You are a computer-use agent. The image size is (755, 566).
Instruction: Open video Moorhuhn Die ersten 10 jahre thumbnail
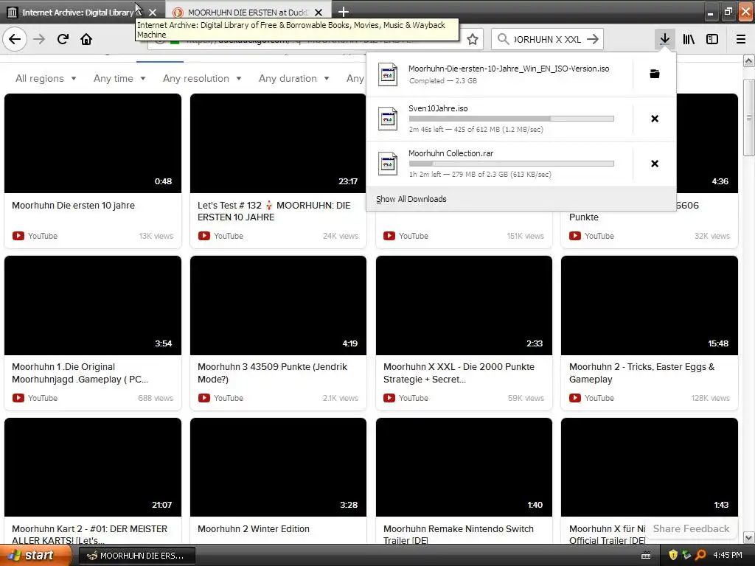tap(93, 143)
